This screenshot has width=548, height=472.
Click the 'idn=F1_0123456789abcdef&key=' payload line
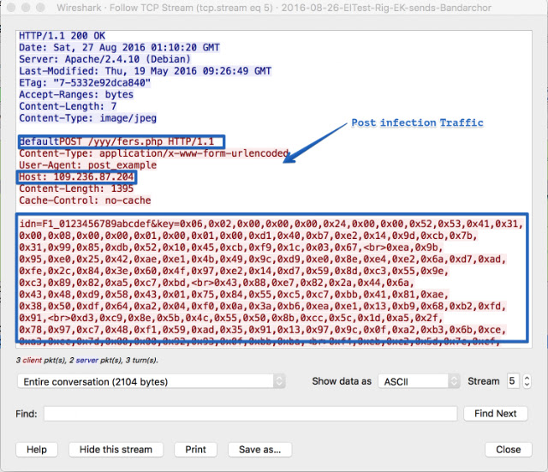[271, 224]
